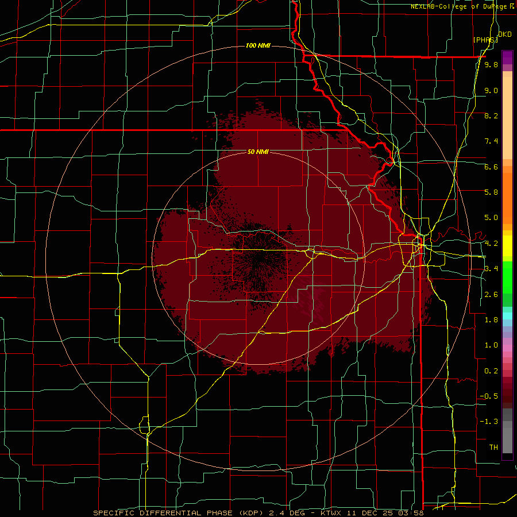Click the 5.8 value on the color scale

pyautogui.click(x=491, y=192)
